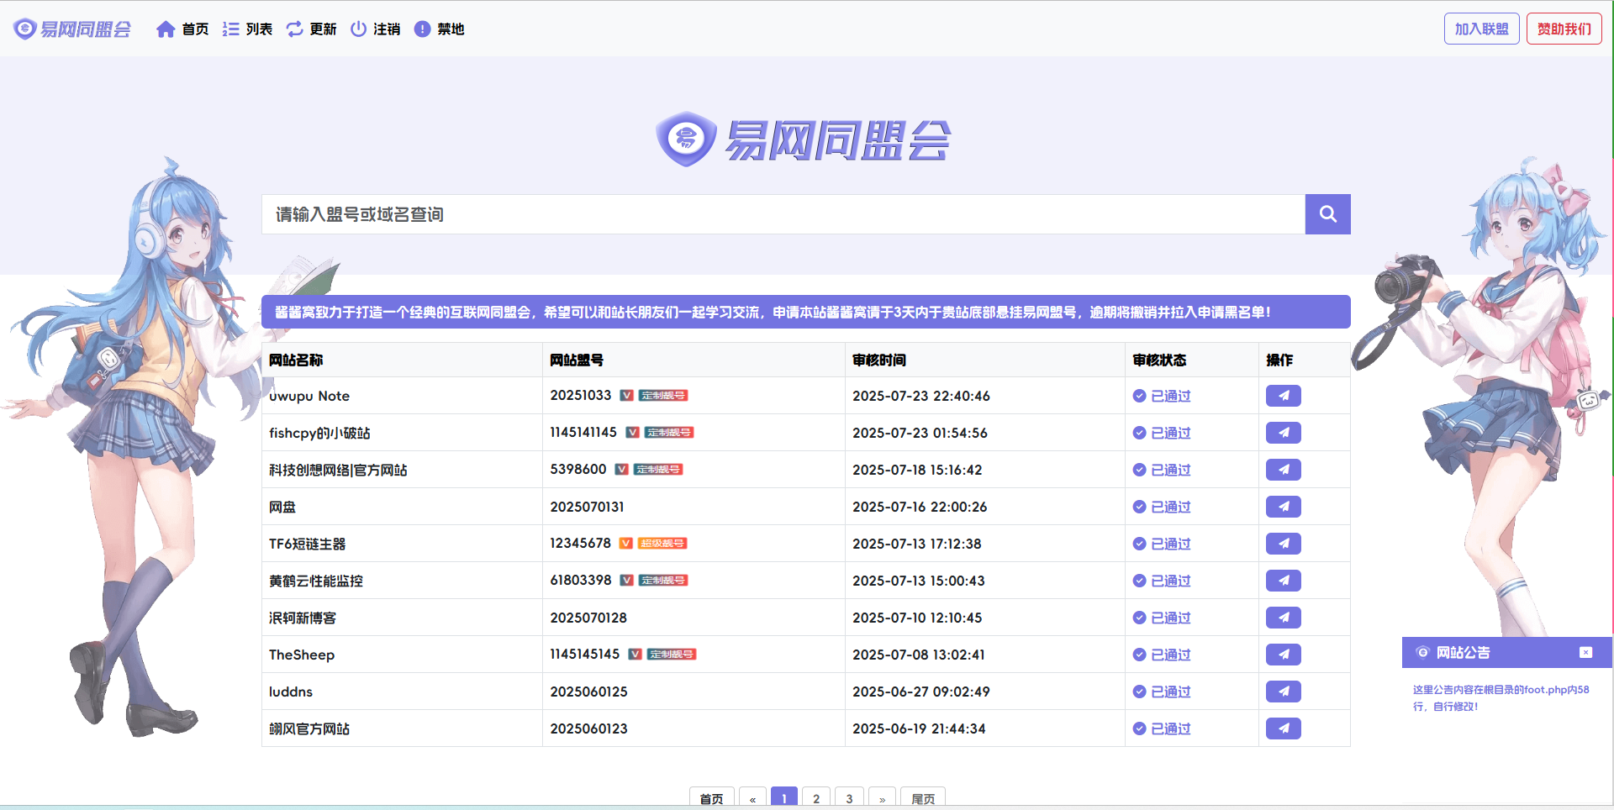
Task: Click the V badge next to 20251033
Action: [x=626, y=396]
